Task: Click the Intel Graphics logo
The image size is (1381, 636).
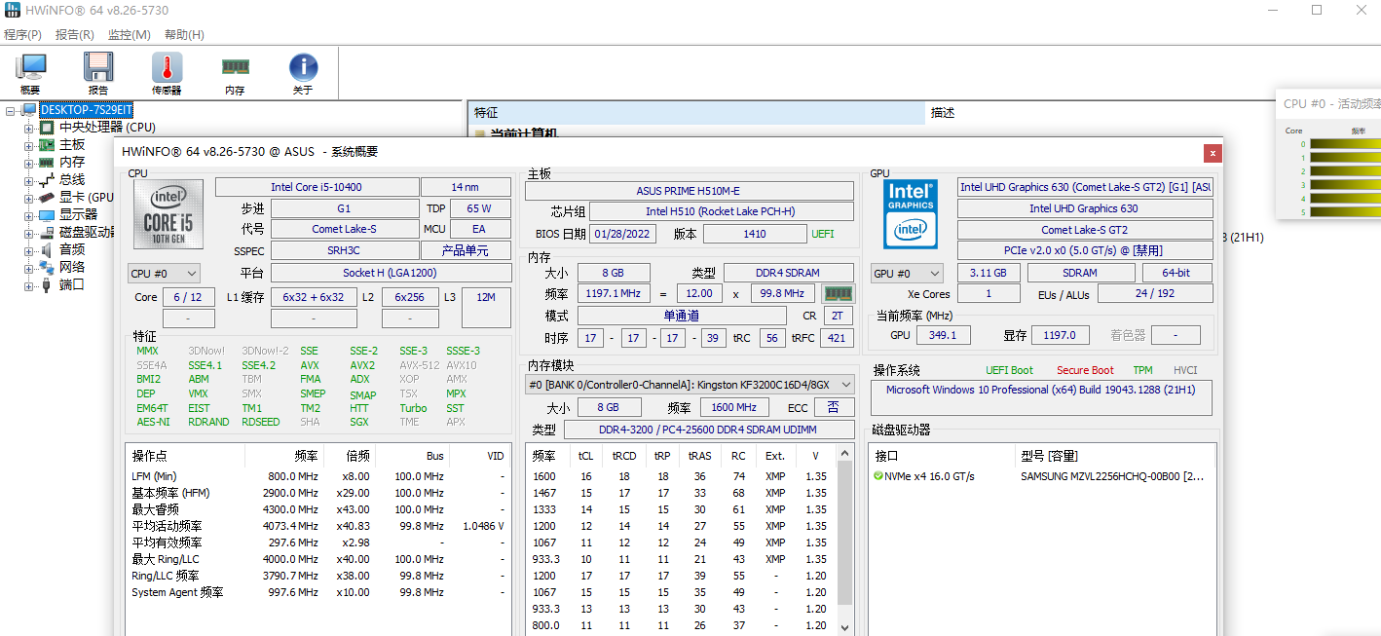Action: point(910,213)
